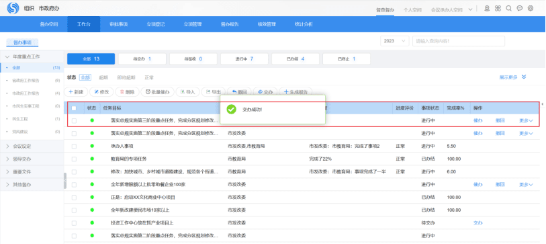Screen dimensions: 546x244
Task: Open the app grid icon in header
Action: click(x=498, y=8)
